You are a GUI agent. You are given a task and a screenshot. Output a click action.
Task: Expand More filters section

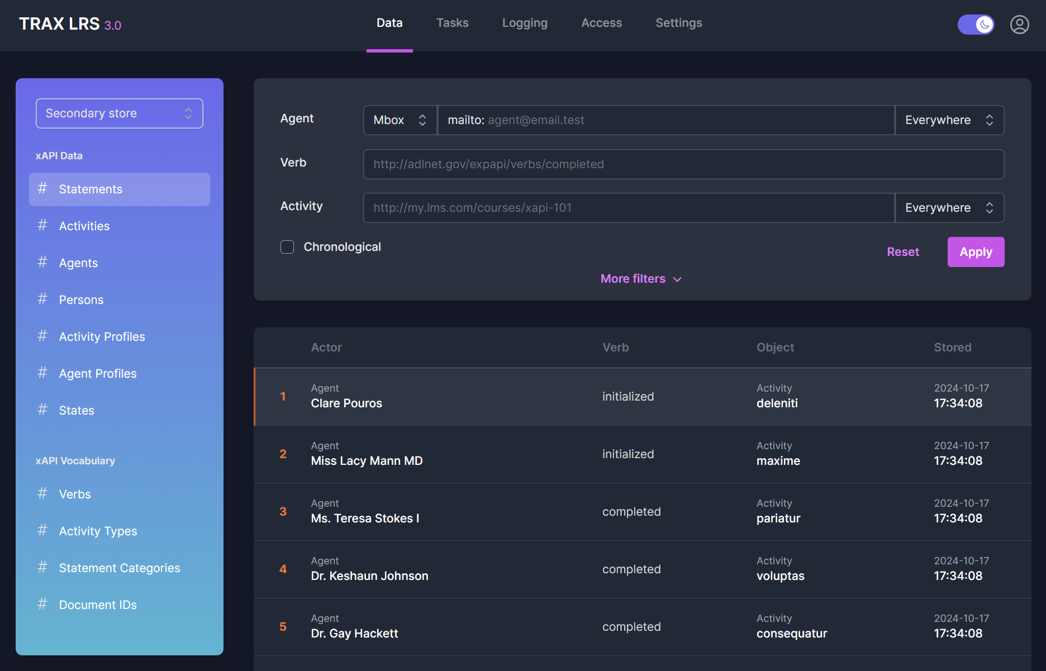tap(640, 279)
